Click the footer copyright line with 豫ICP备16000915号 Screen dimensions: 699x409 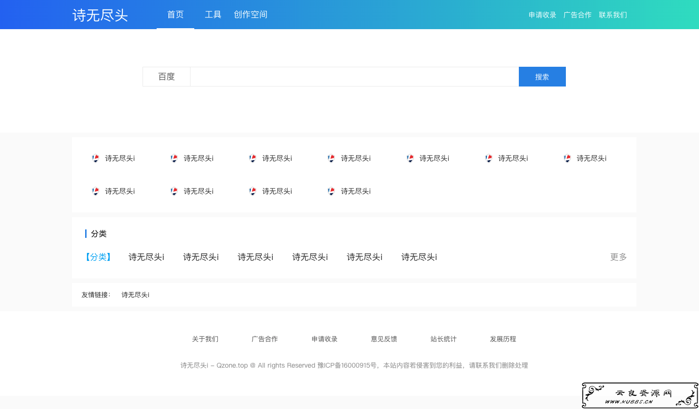pos(354,365)
